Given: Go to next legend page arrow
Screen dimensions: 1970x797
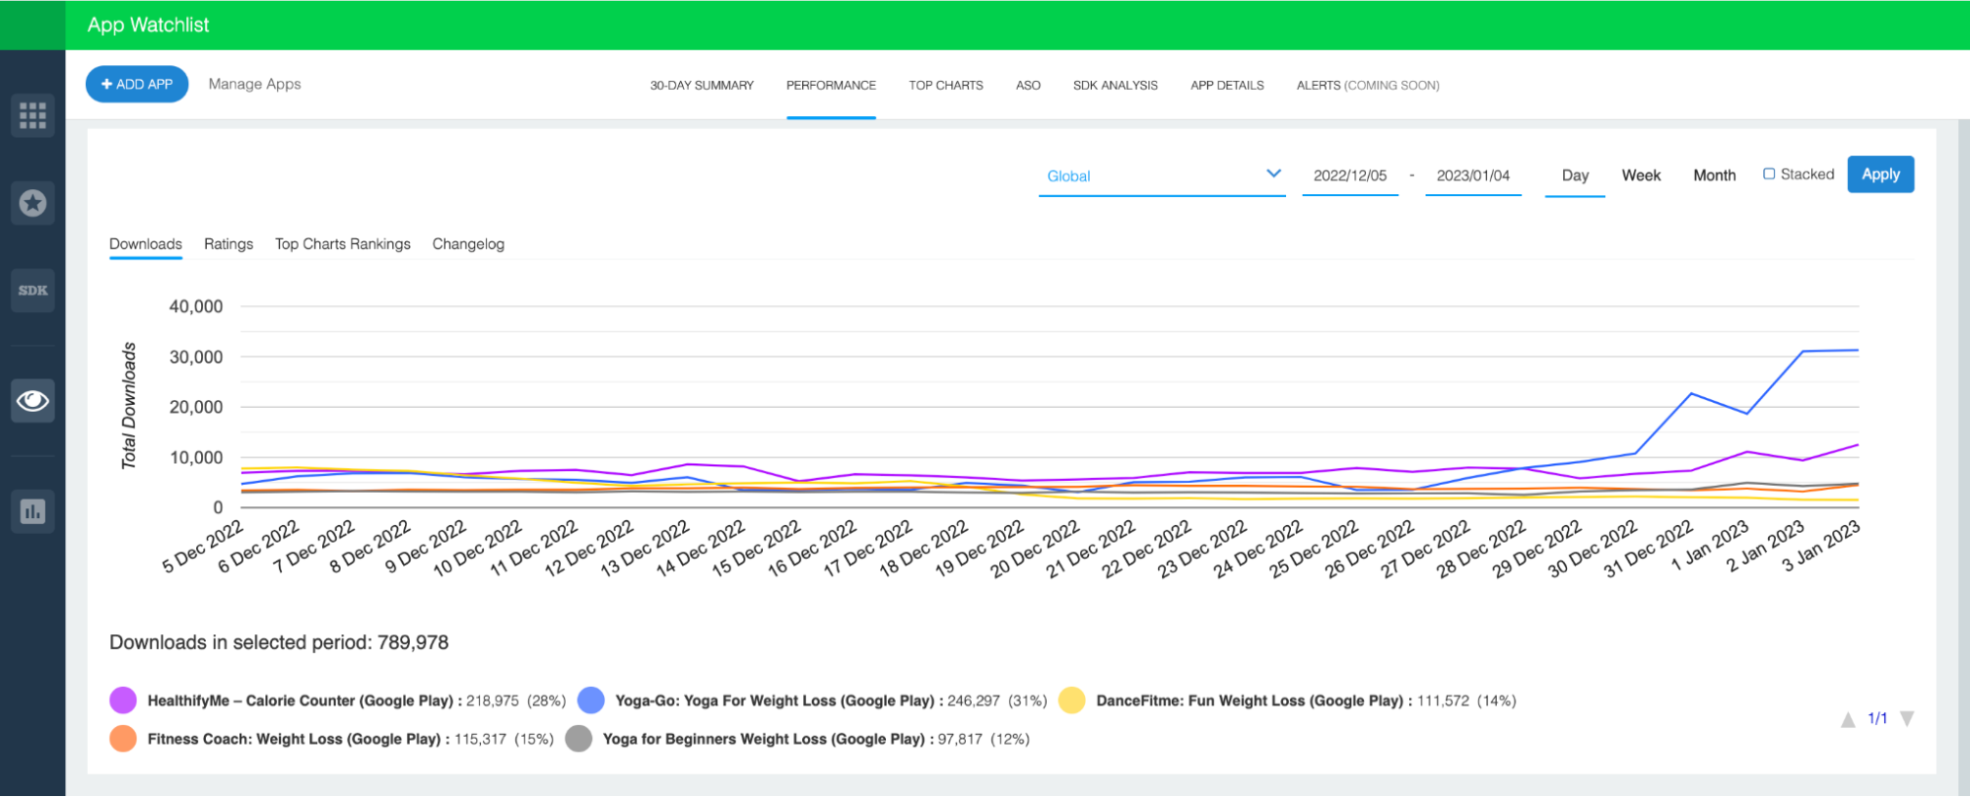Looking at the screenshot, I should [x=1907, y=718].
